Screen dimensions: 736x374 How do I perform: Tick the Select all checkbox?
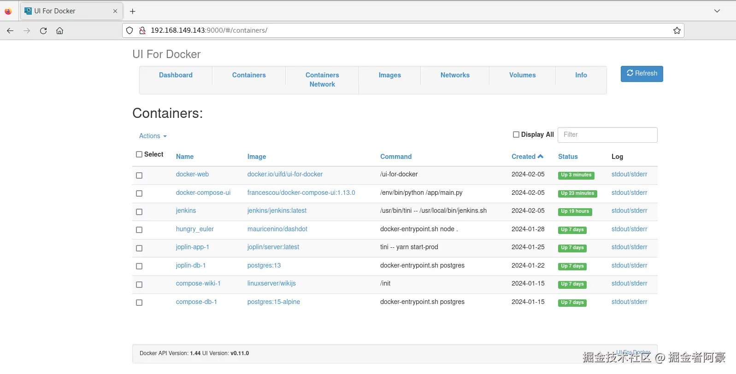point(139,154)
